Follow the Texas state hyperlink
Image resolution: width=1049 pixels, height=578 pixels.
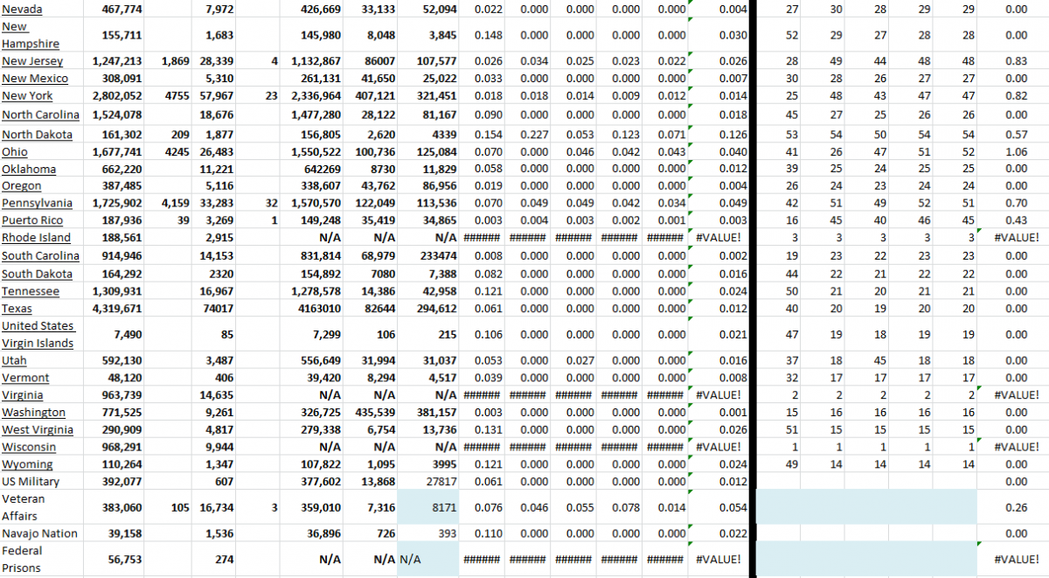pyautogui.click(x=18, y=308)
